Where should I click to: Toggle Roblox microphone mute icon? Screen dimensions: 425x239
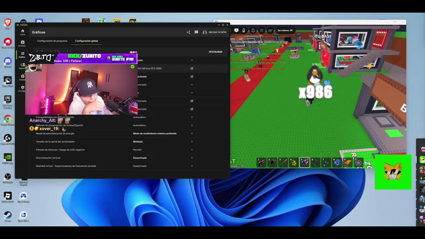coord(244,30)
